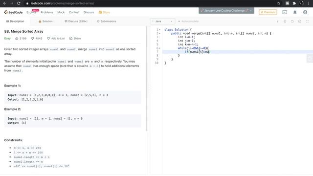
Task: Switch to the Description tab
Action: (15, 21)
